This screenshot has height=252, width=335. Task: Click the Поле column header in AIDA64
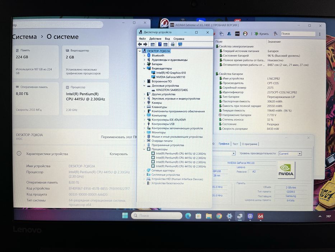[x=219, y=41]
